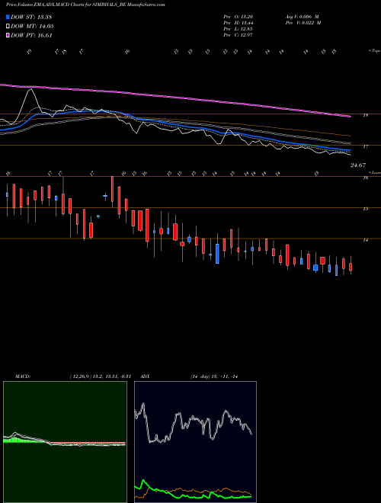Viewport: 381px width, 503px height.
Task: Select the 'DOW ST: 13.38' legend label
Action: 31,17
